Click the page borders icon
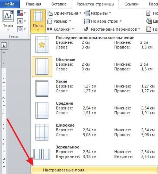This screenshot has width=158, height=174. [149, 29]
